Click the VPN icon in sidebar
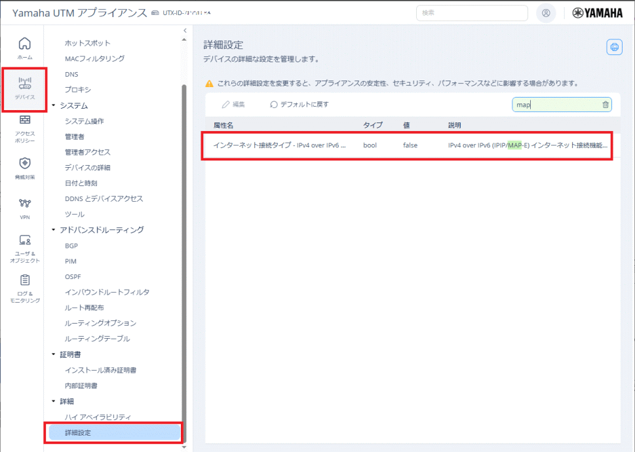This screenshot has height=452, width=635. pos(24,204)
